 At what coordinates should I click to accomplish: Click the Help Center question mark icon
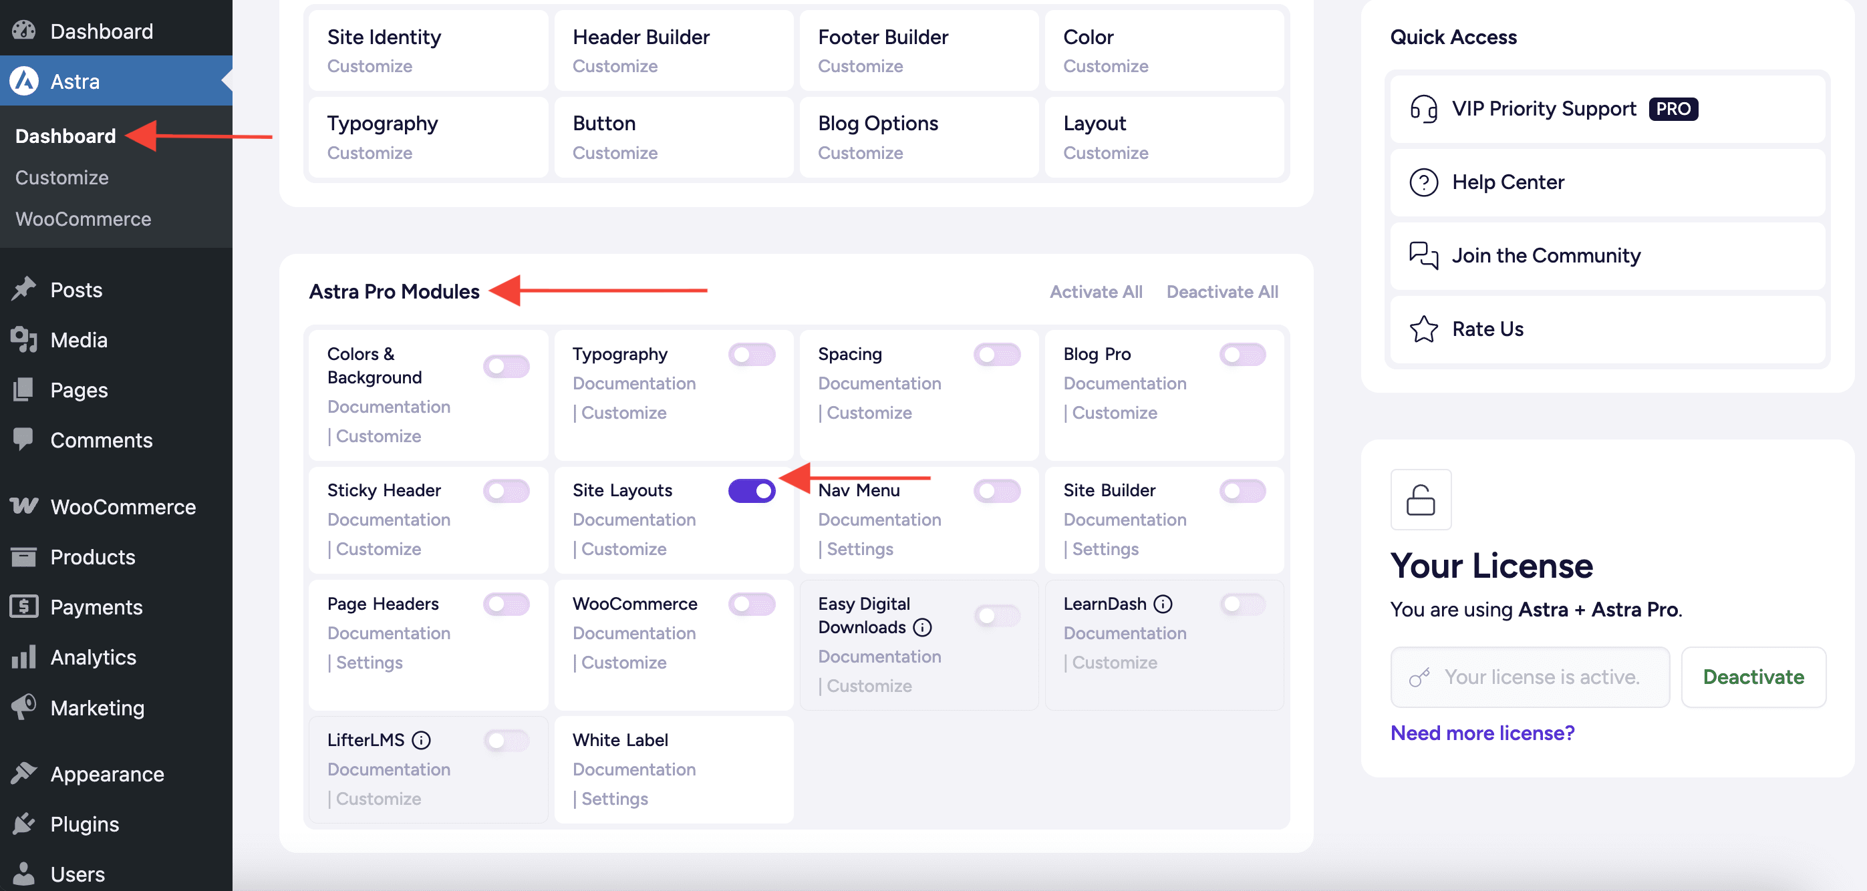pos(1423,182)
